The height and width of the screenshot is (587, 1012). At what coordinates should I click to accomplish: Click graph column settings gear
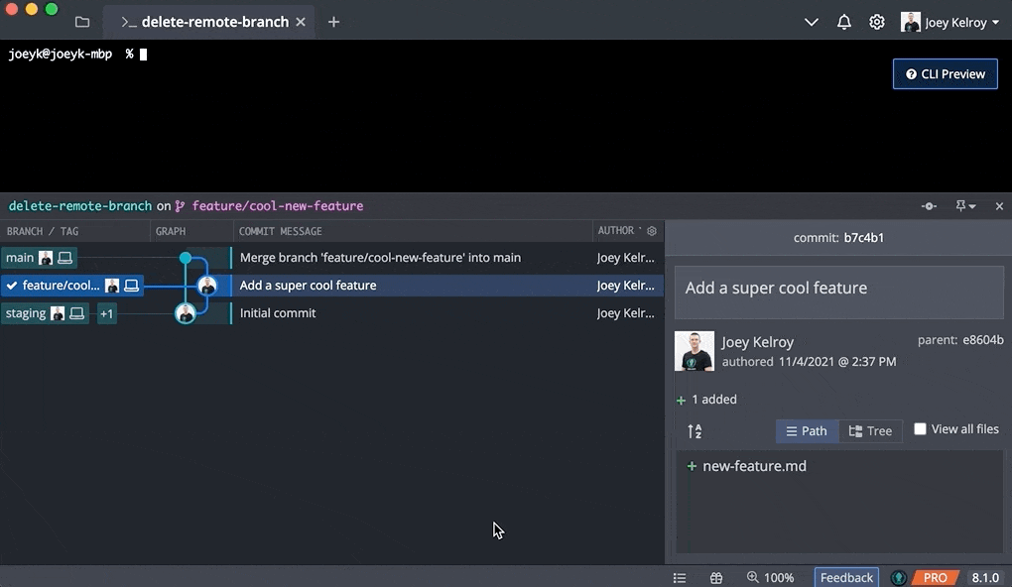652,231
